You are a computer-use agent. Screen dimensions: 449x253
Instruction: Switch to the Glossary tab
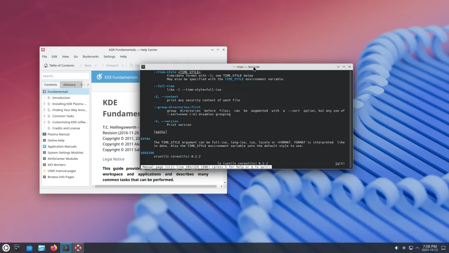pyautogui.click(x=69, y=84)
